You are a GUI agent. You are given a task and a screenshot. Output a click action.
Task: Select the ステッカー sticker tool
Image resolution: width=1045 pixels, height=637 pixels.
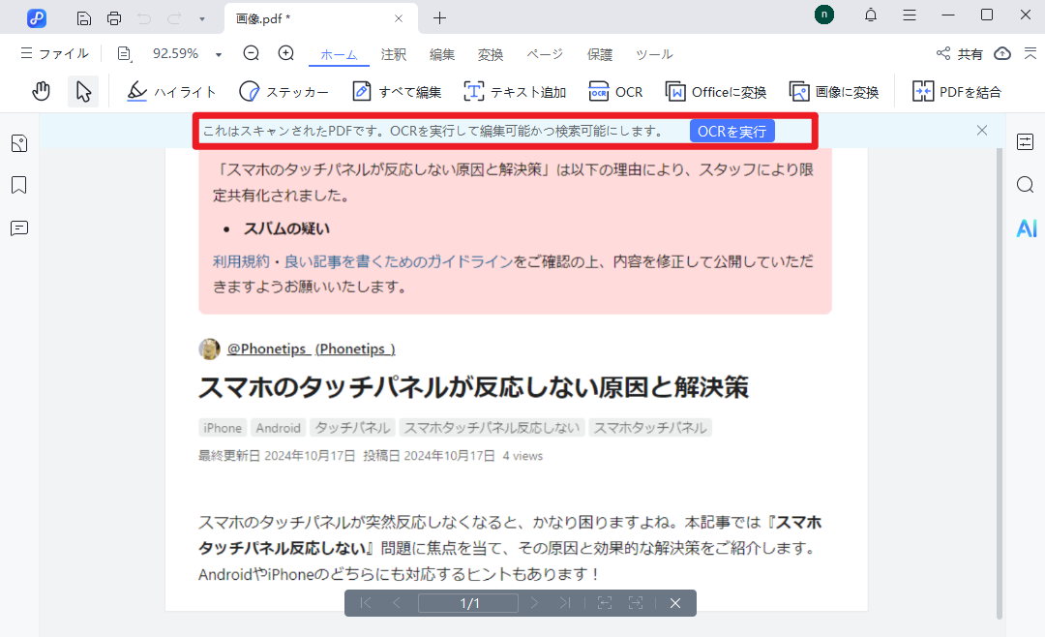point(284,92)
